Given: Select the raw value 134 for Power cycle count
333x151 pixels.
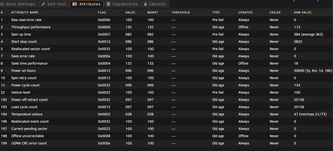Looking at the screenshot, I should coord(297,85).
